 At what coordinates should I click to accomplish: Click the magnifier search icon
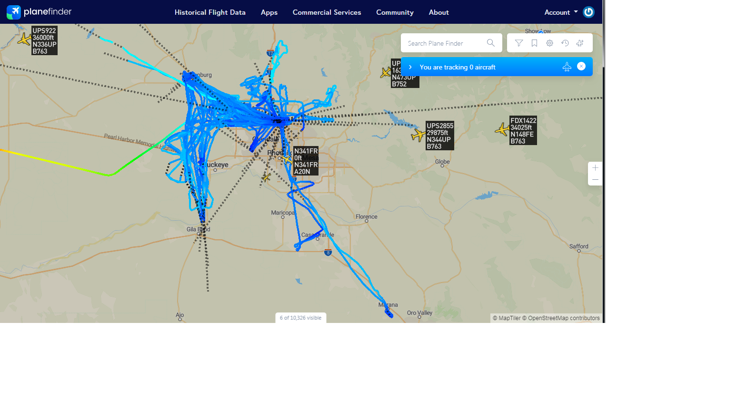tap(491, 43)
